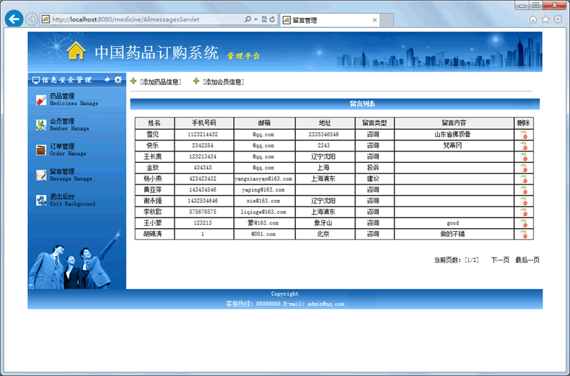Screen dimensions: 570x376
Task: Click phone number 1123214432 cell
Action: tap(203, 134)
